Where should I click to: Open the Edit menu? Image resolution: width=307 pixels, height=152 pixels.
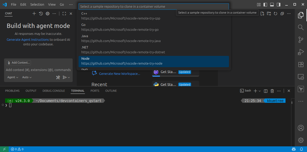click(x=23, y=4)
